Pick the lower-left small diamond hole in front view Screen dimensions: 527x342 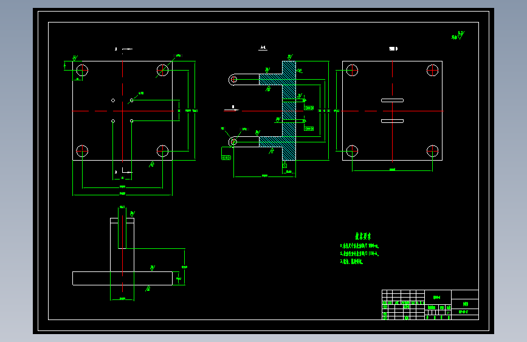click(113, 121)
